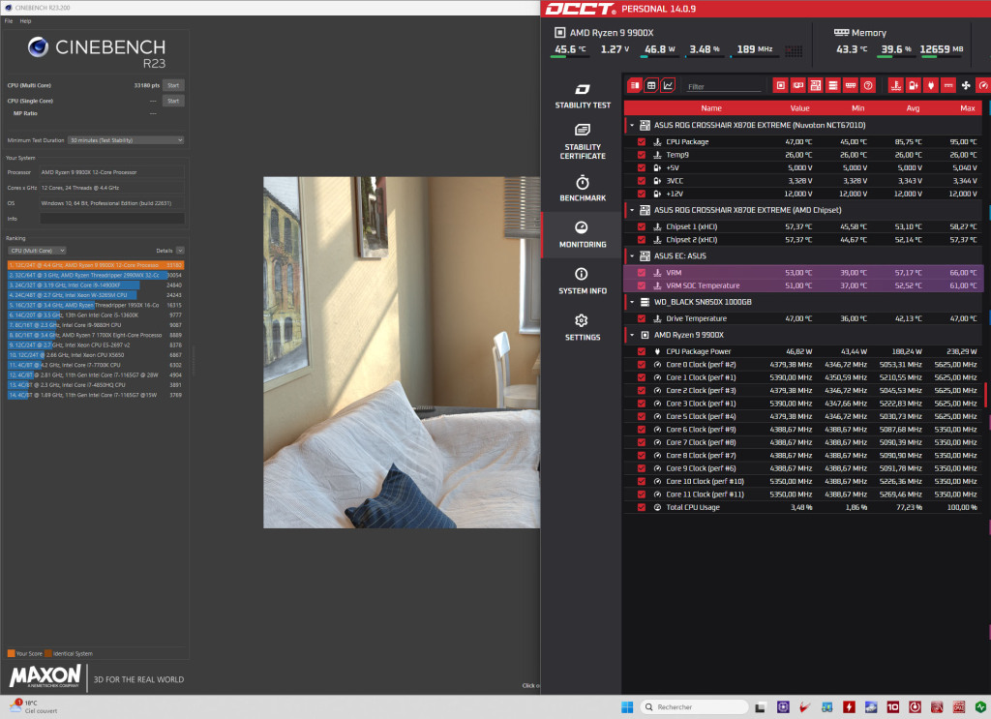
Task: Click the Identical System legend swatch
Action: click(x=48, y=653)
